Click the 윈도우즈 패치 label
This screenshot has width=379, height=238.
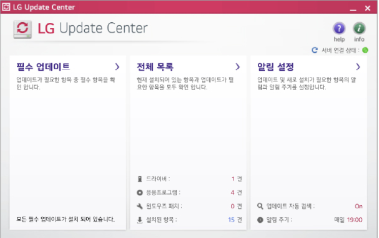[164, 206]
